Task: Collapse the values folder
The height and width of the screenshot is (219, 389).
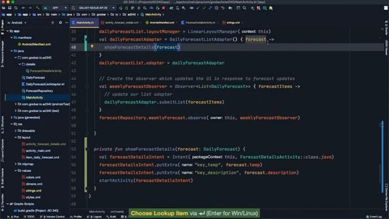Action: coord(16,171)
